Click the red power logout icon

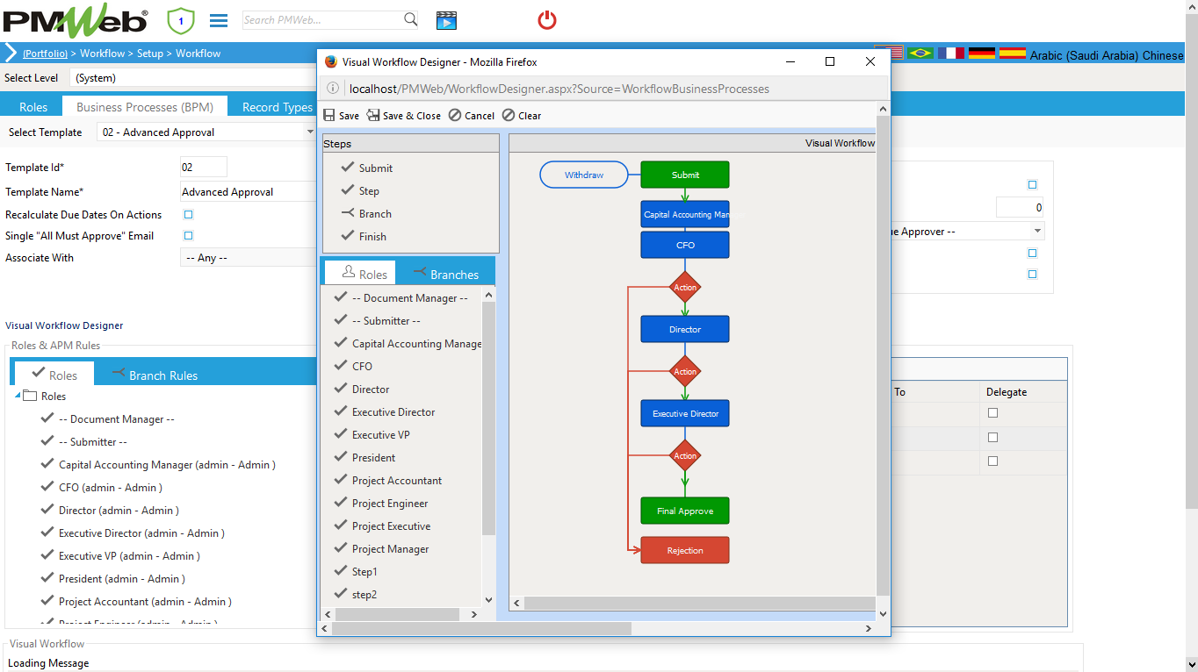[546, 19]
